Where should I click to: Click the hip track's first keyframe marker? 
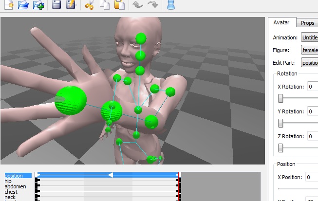37,180
